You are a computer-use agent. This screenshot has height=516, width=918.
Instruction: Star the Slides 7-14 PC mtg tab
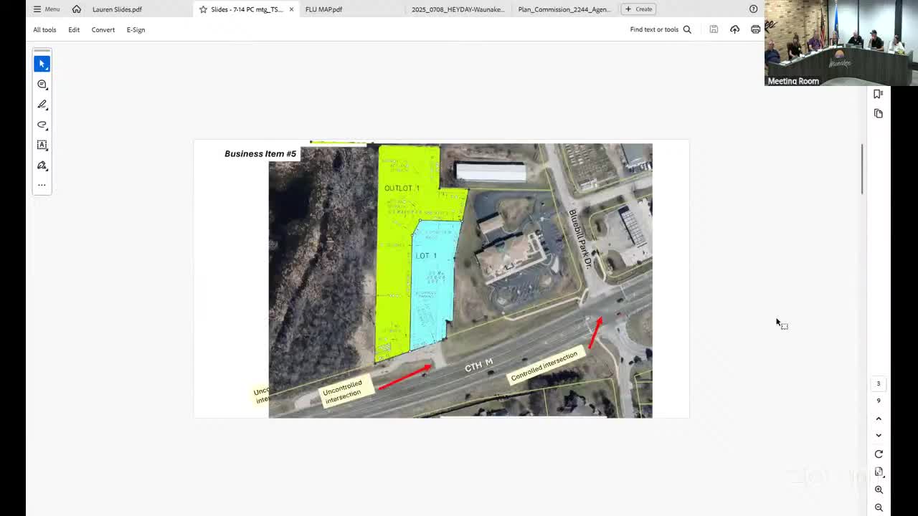click(x=204, y=9)
